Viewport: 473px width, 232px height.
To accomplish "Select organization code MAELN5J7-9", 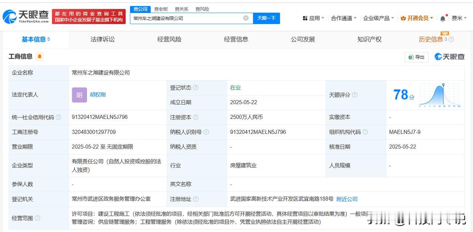I will (x=405, y=132).
